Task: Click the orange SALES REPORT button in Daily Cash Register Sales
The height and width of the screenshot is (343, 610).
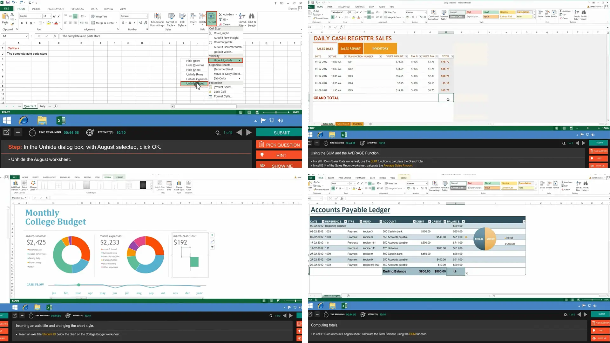Action: coord(350,49)
